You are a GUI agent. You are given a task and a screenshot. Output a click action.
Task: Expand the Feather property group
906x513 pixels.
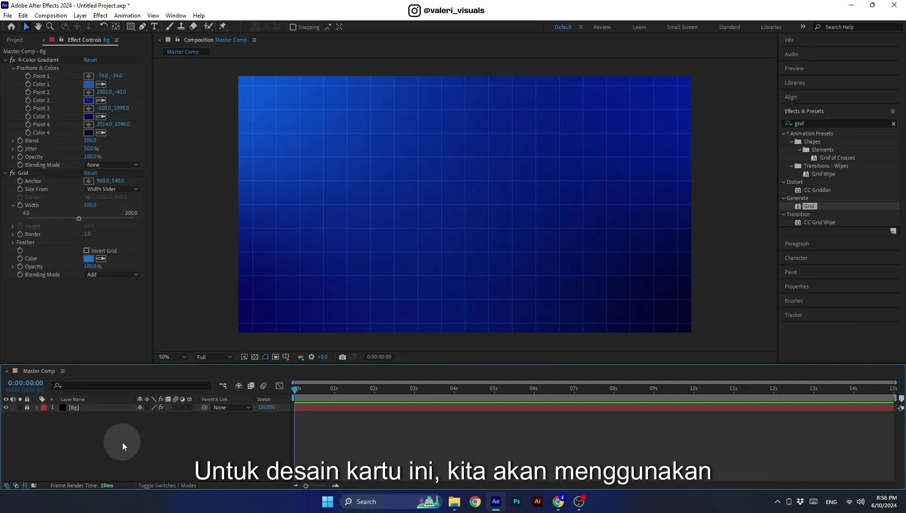click(x=13, y=242)
